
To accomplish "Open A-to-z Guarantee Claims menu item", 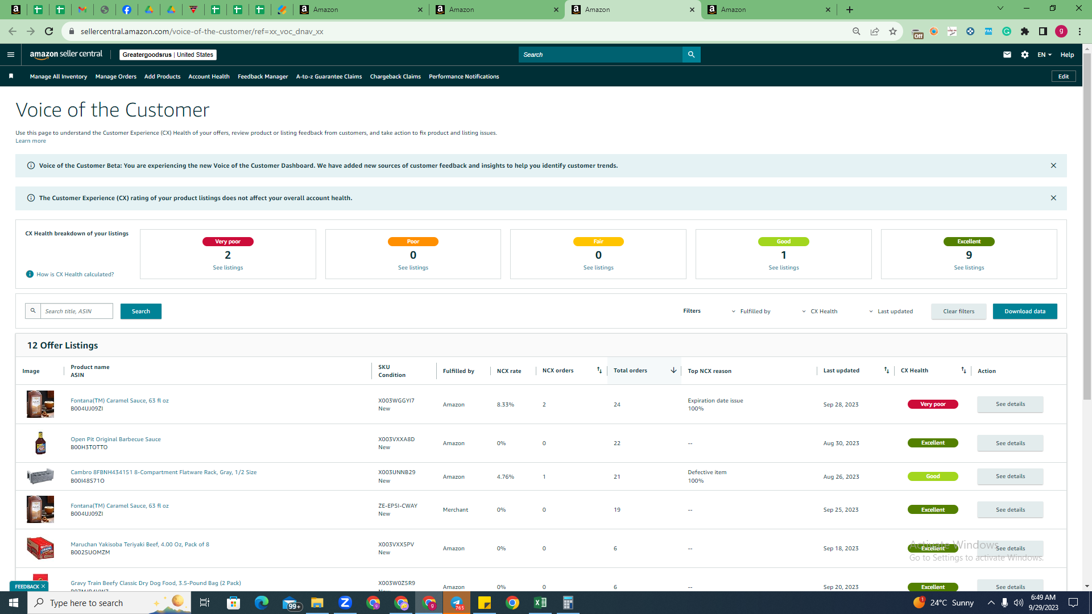I will [329, 76].
